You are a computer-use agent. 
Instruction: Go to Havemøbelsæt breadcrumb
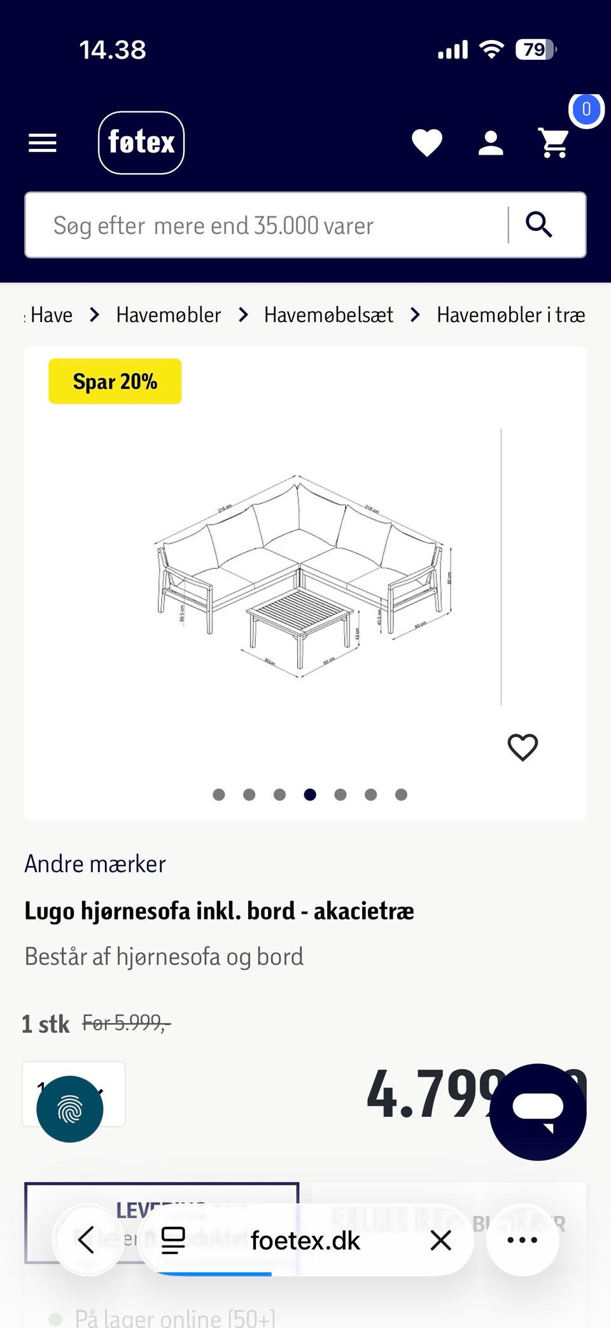pos(328,315)
